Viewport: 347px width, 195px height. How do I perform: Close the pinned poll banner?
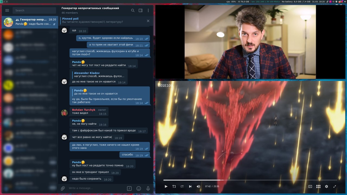pyautogui.click(x=148, y=21)
